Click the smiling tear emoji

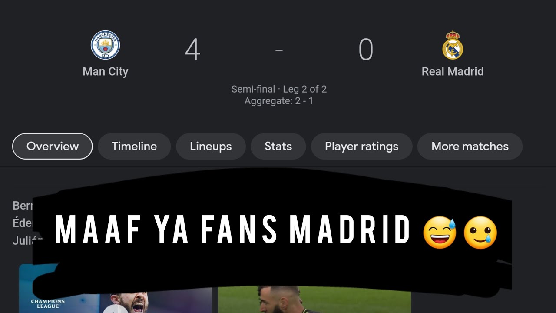pyautogui.click(x=480, y=233)
